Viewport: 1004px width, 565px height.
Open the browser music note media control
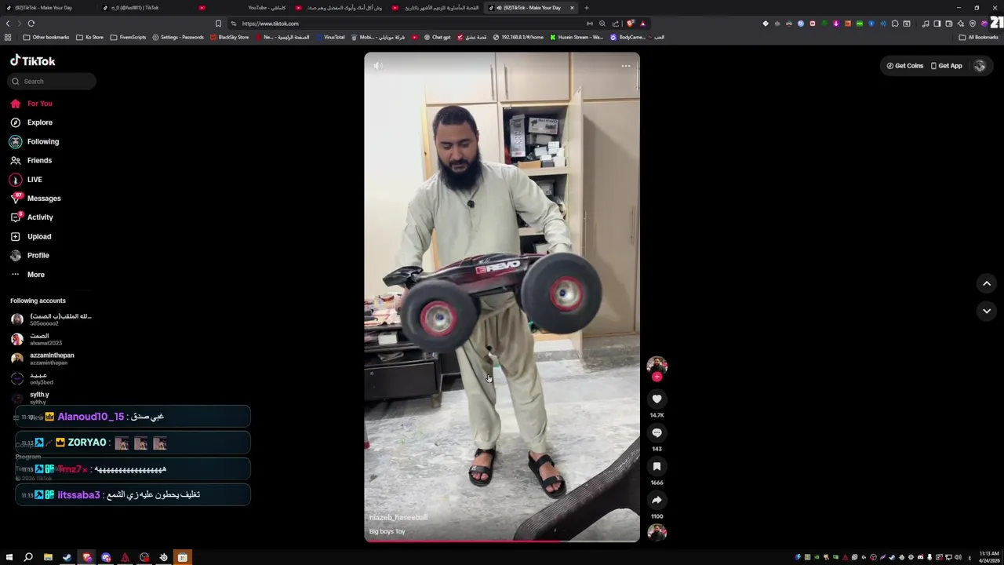pos(926,24)
